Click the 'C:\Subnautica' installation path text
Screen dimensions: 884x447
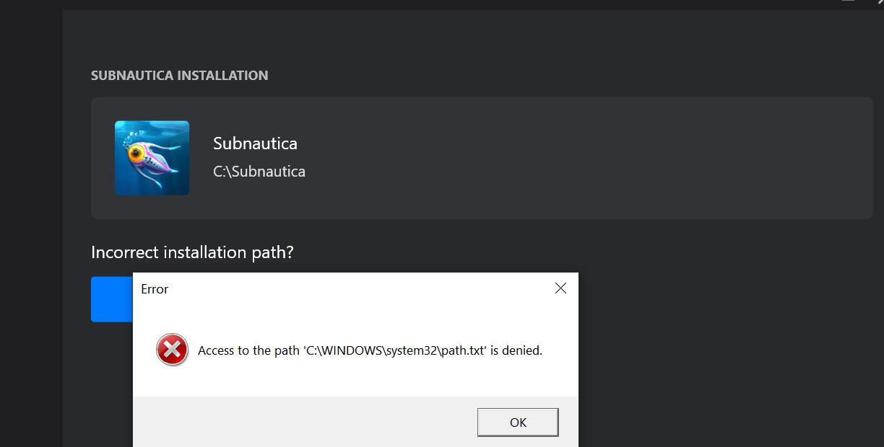coord(259,172)
